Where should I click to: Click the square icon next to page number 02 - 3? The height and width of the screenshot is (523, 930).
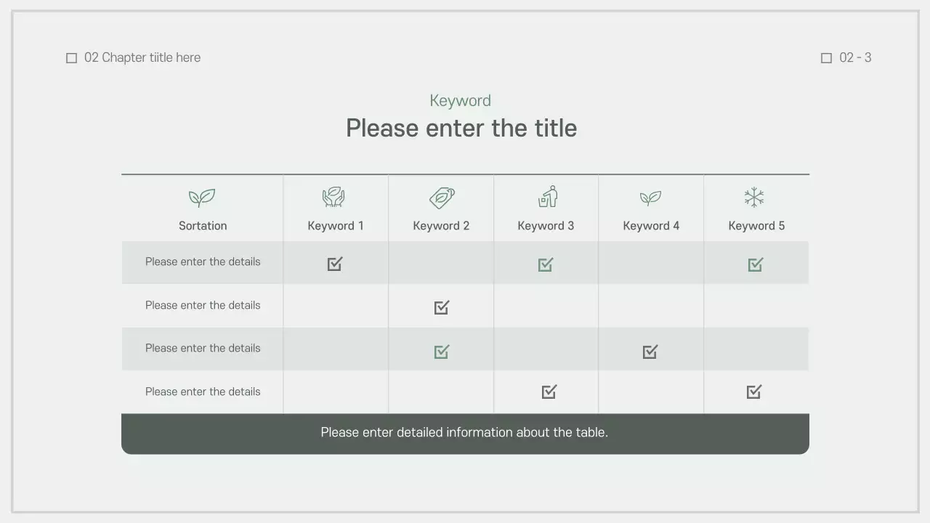(826, 58)
